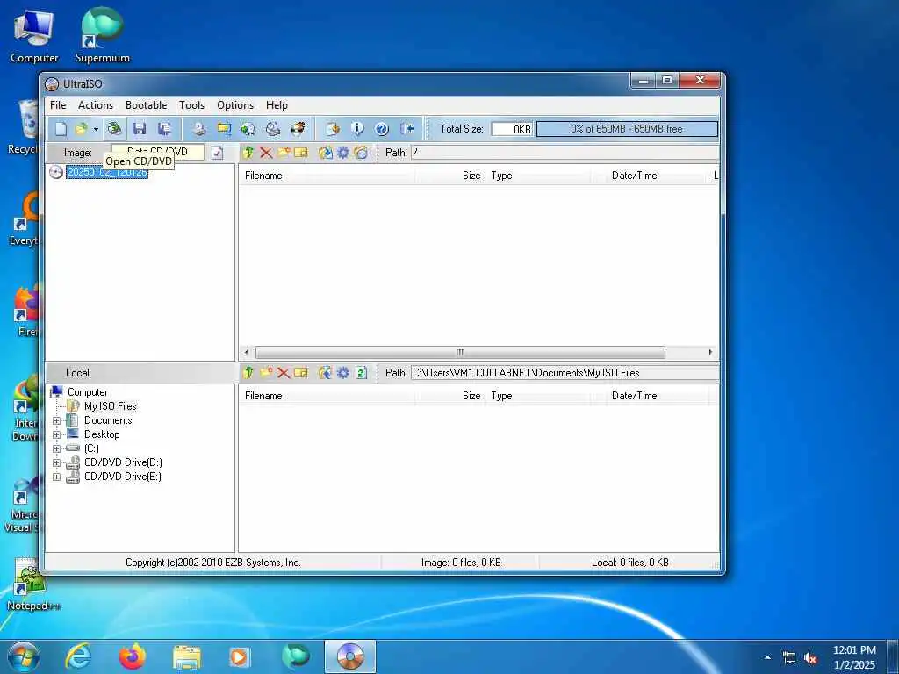Click the red X Delete icon in Local pane toolbar

tap(284, 372)
